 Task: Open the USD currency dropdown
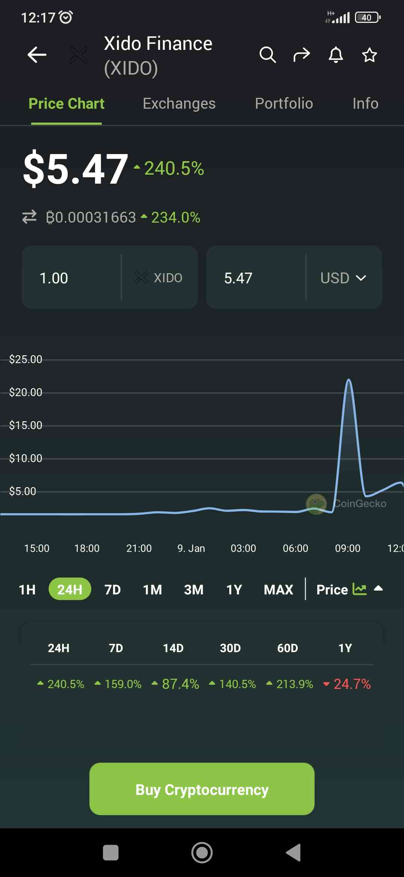pyautogui.click(x=343, y=278)
